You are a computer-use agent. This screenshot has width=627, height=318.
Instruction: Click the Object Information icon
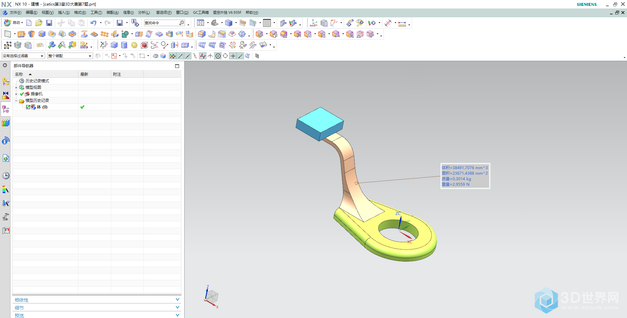[x=135, y=23]
